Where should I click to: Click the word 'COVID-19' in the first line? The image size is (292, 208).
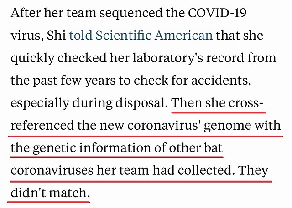click(217, 13)
